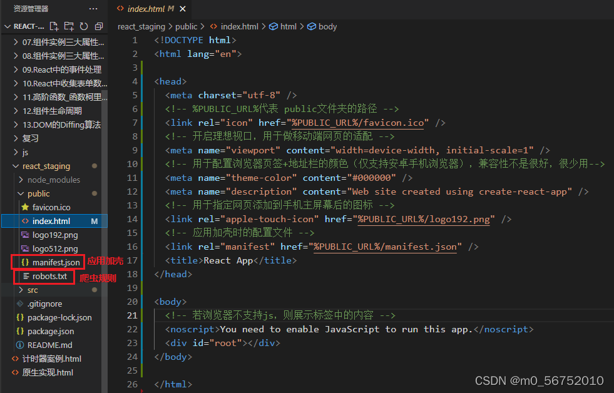
Task: Open 计时器案例.html in the explorer
Action: (x=52, y=359)
